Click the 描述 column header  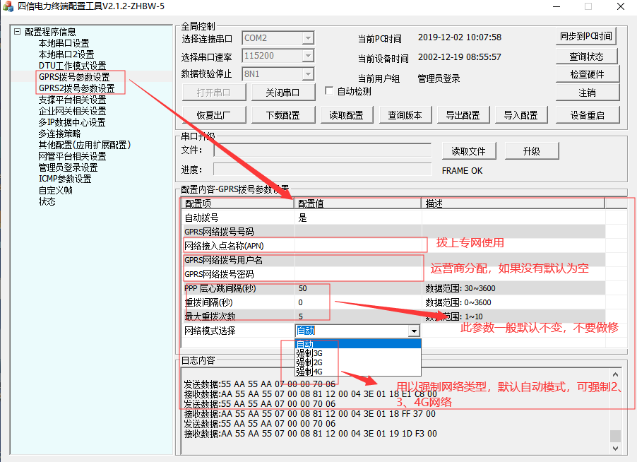tap(513, 203)
